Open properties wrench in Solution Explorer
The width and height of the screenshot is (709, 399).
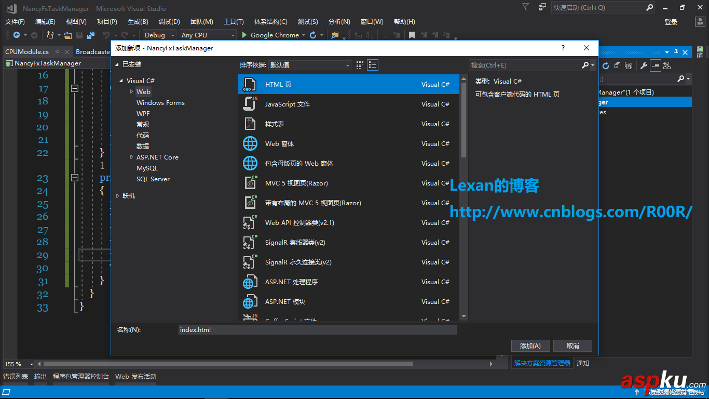tap(644, 65)
